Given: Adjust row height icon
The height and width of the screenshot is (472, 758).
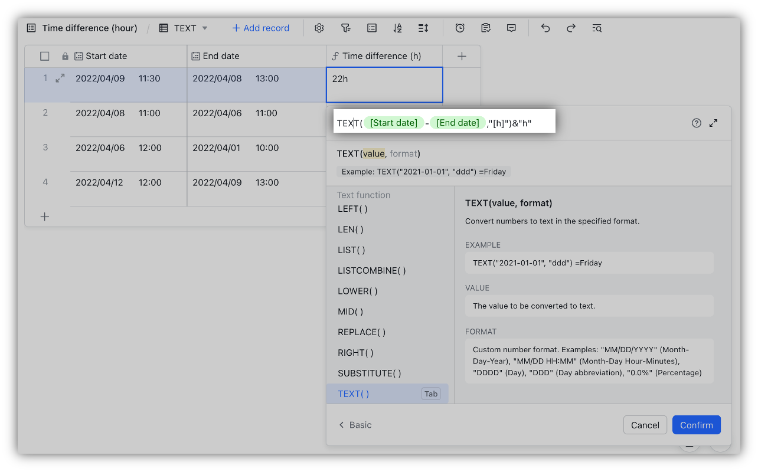Looking at the screenshot, I should [x=423, y=28].
